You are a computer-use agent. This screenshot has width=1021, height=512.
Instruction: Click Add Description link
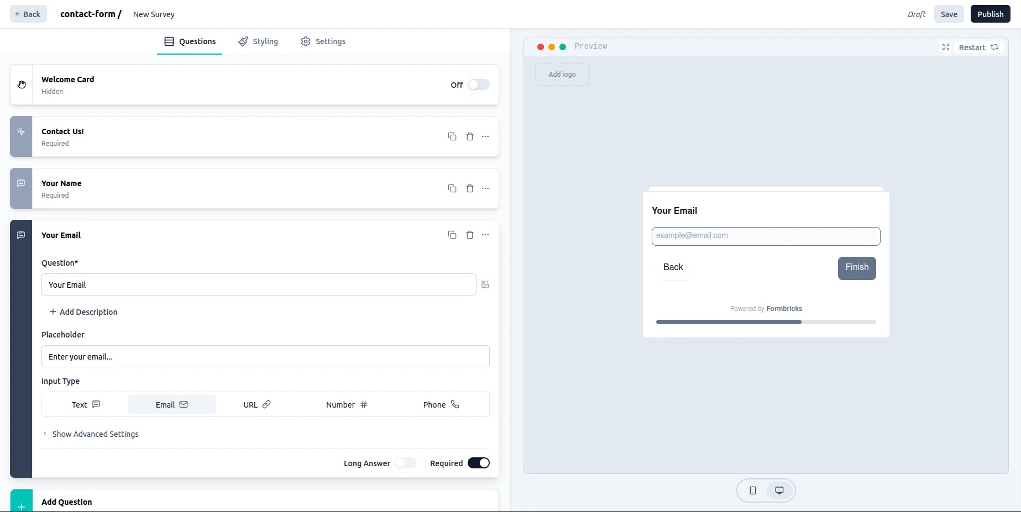(x=83, y=312)
